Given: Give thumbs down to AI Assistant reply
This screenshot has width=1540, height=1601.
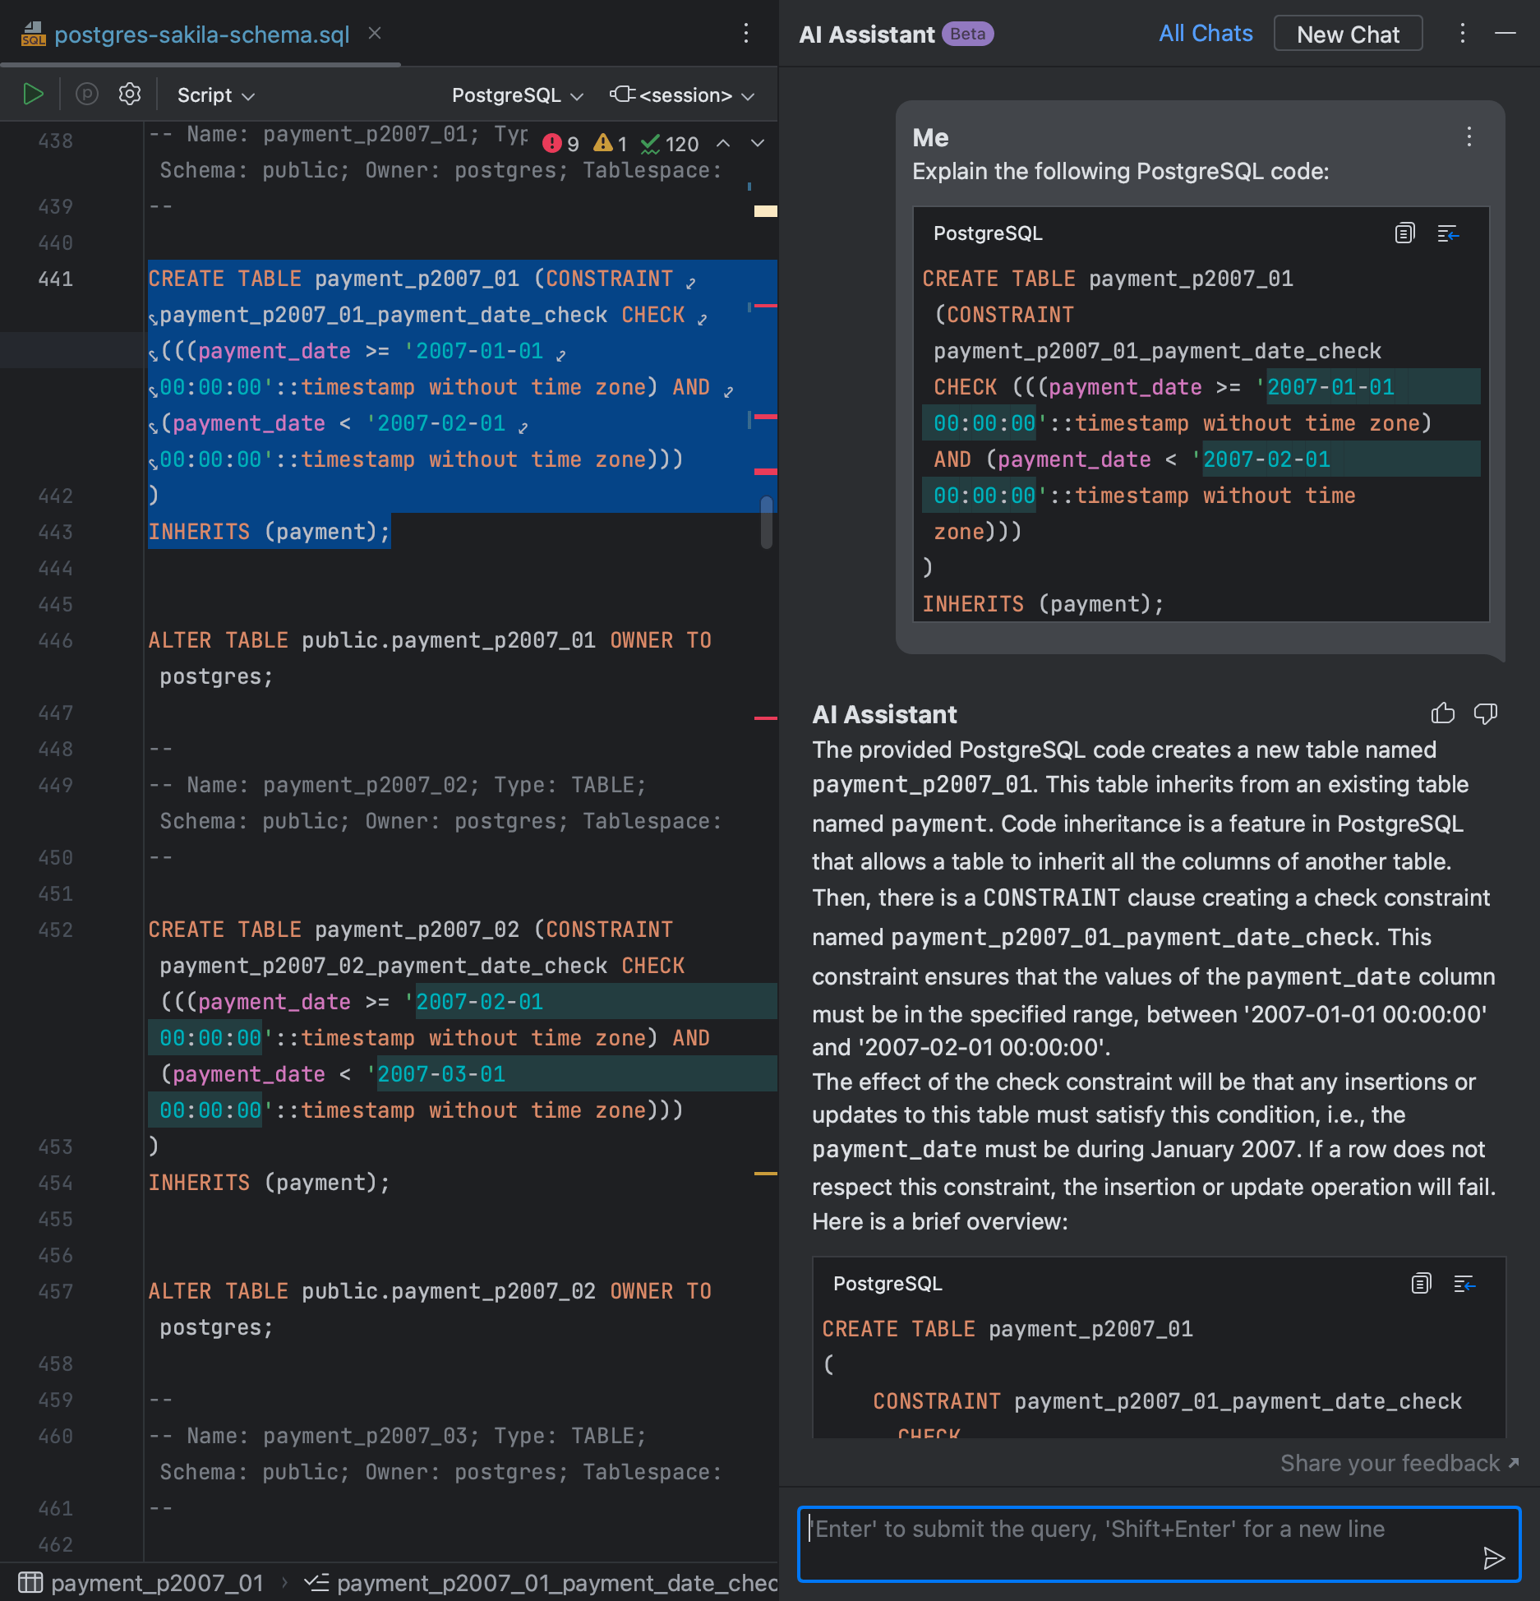Looking at the screenshot, I should tap(1485, 713).
